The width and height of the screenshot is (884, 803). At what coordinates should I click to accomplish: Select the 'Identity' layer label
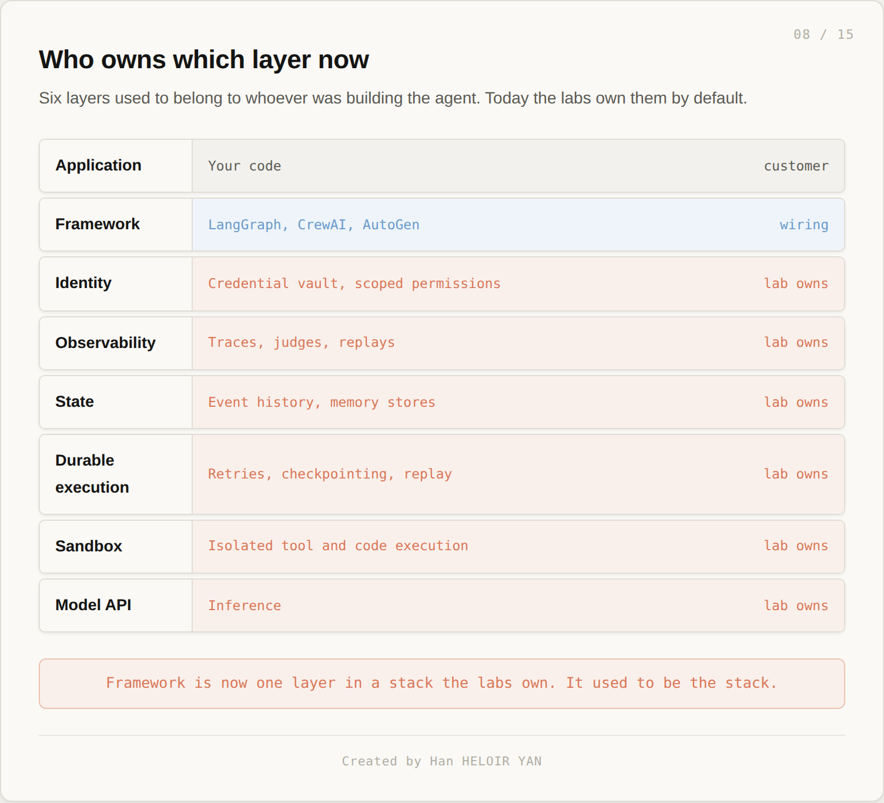pos(83,283)
